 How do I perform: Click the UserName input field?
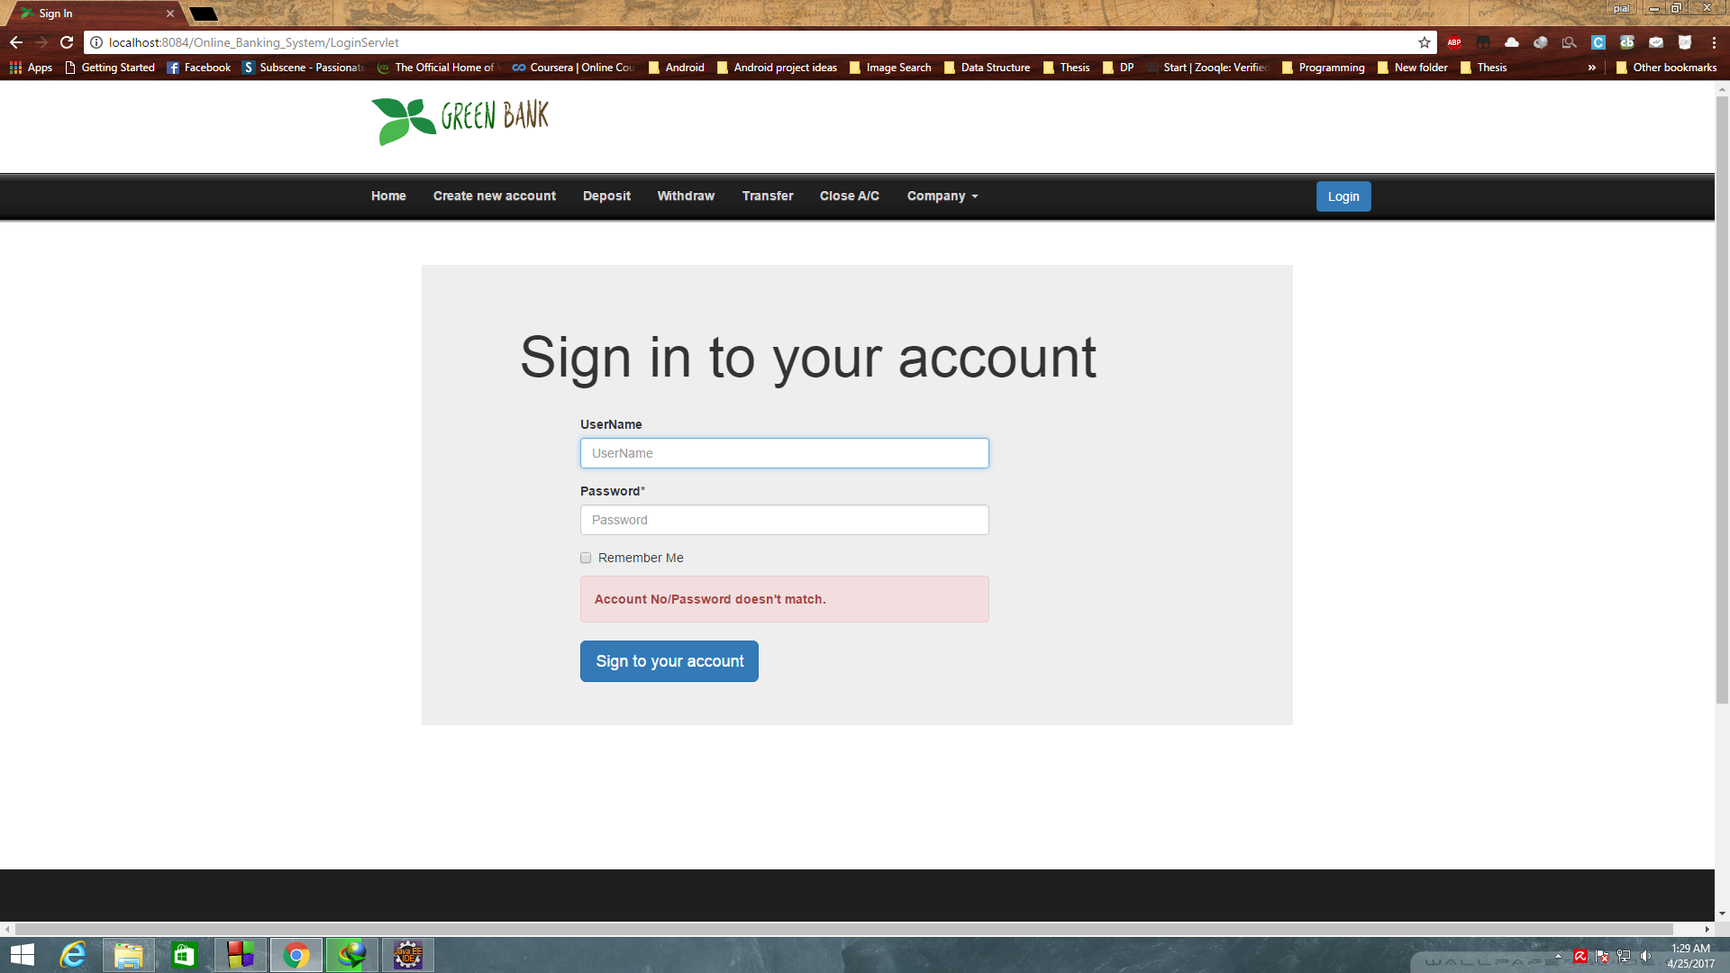coord(784,452)
